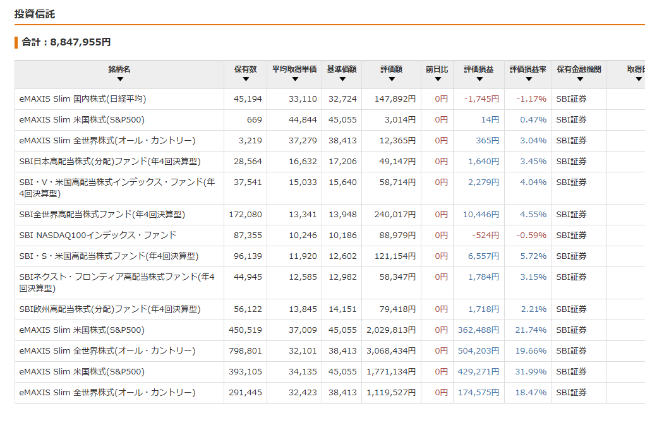Select SBI・V・米国高配当株式インデックス・ファンド row name
Viewport: 645px width, 430px height.
point(118,188)
